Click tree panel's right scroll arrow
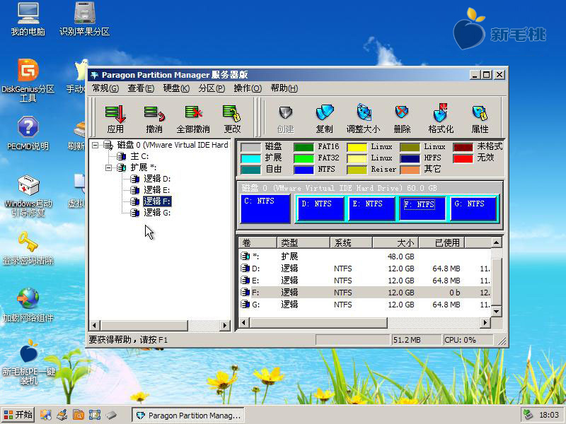This screenshot has width=566, height=424. 225,326
